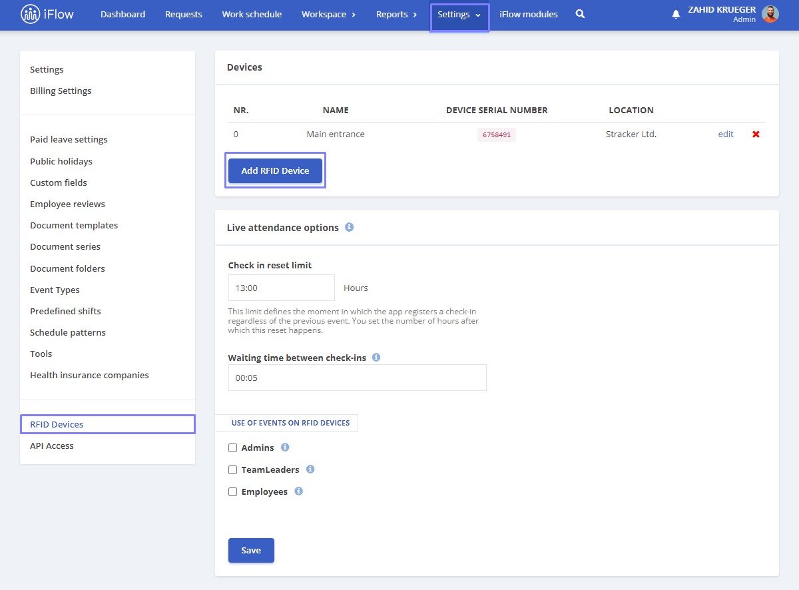Click the Check in reset limit field

pos(281,288)
